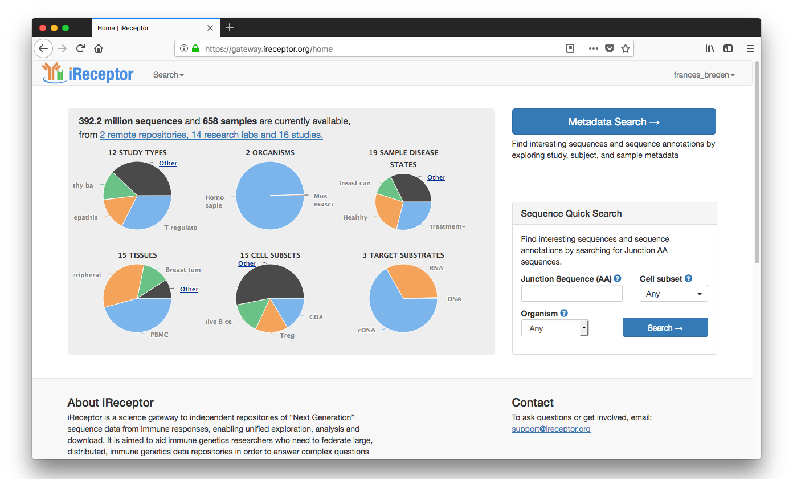Open a new tab with plus icon
Screen dimensions: 793x479
click(230, 27)
